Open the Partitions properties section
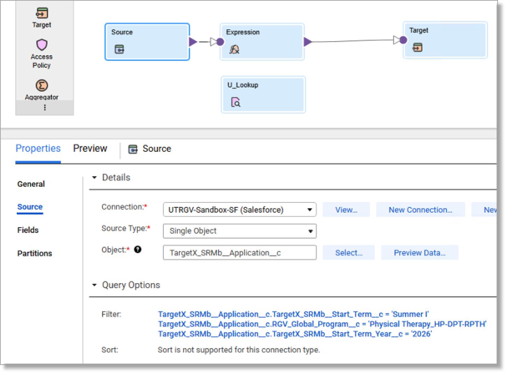 pos(35,253)
